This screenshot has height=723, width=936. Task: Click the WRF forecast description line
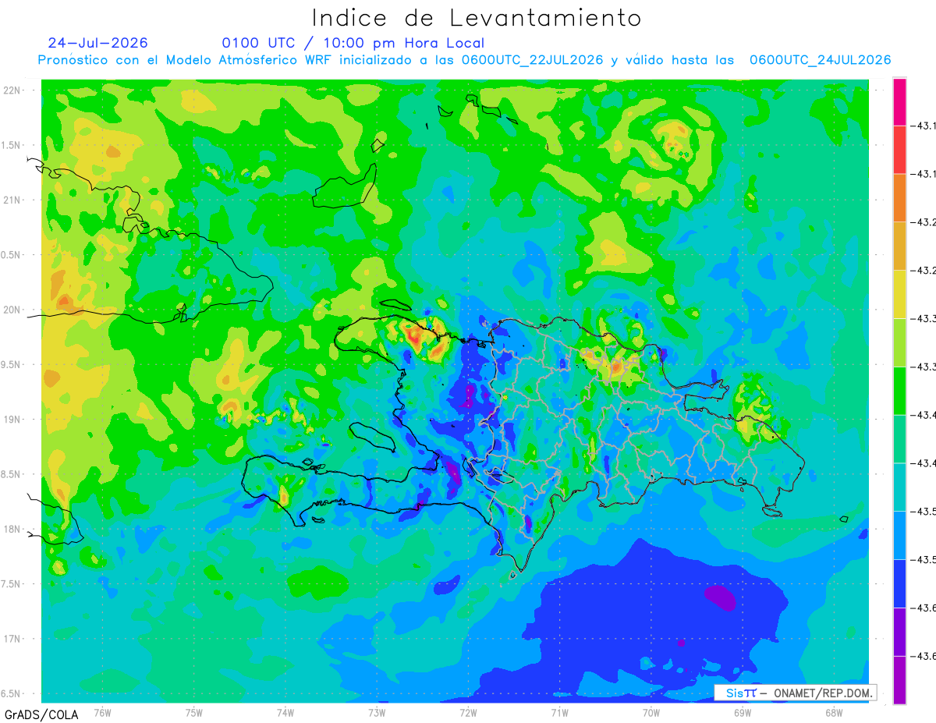click(465, 60)
